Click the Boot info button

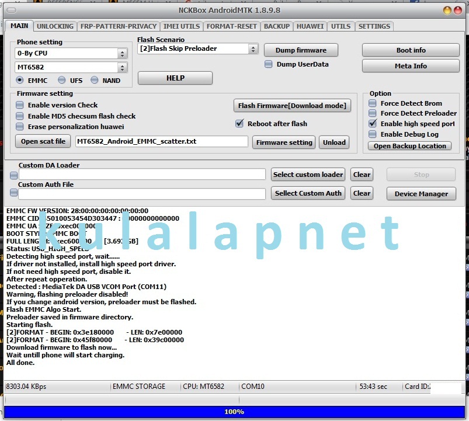coord(411,50)
